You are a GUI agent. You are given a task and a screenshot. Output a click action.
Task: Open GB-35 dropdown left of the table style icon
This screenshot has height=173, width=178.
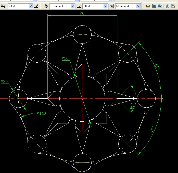pos(105,6)
